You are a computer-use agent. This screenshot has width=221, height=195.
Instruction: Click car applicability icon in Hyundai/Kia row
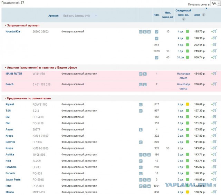149,32
